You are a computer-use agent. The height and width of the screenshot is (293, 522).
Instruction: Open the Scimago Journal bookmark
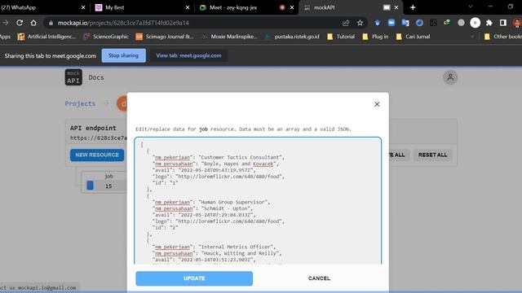pyautogui.click(x=165, y=37)
